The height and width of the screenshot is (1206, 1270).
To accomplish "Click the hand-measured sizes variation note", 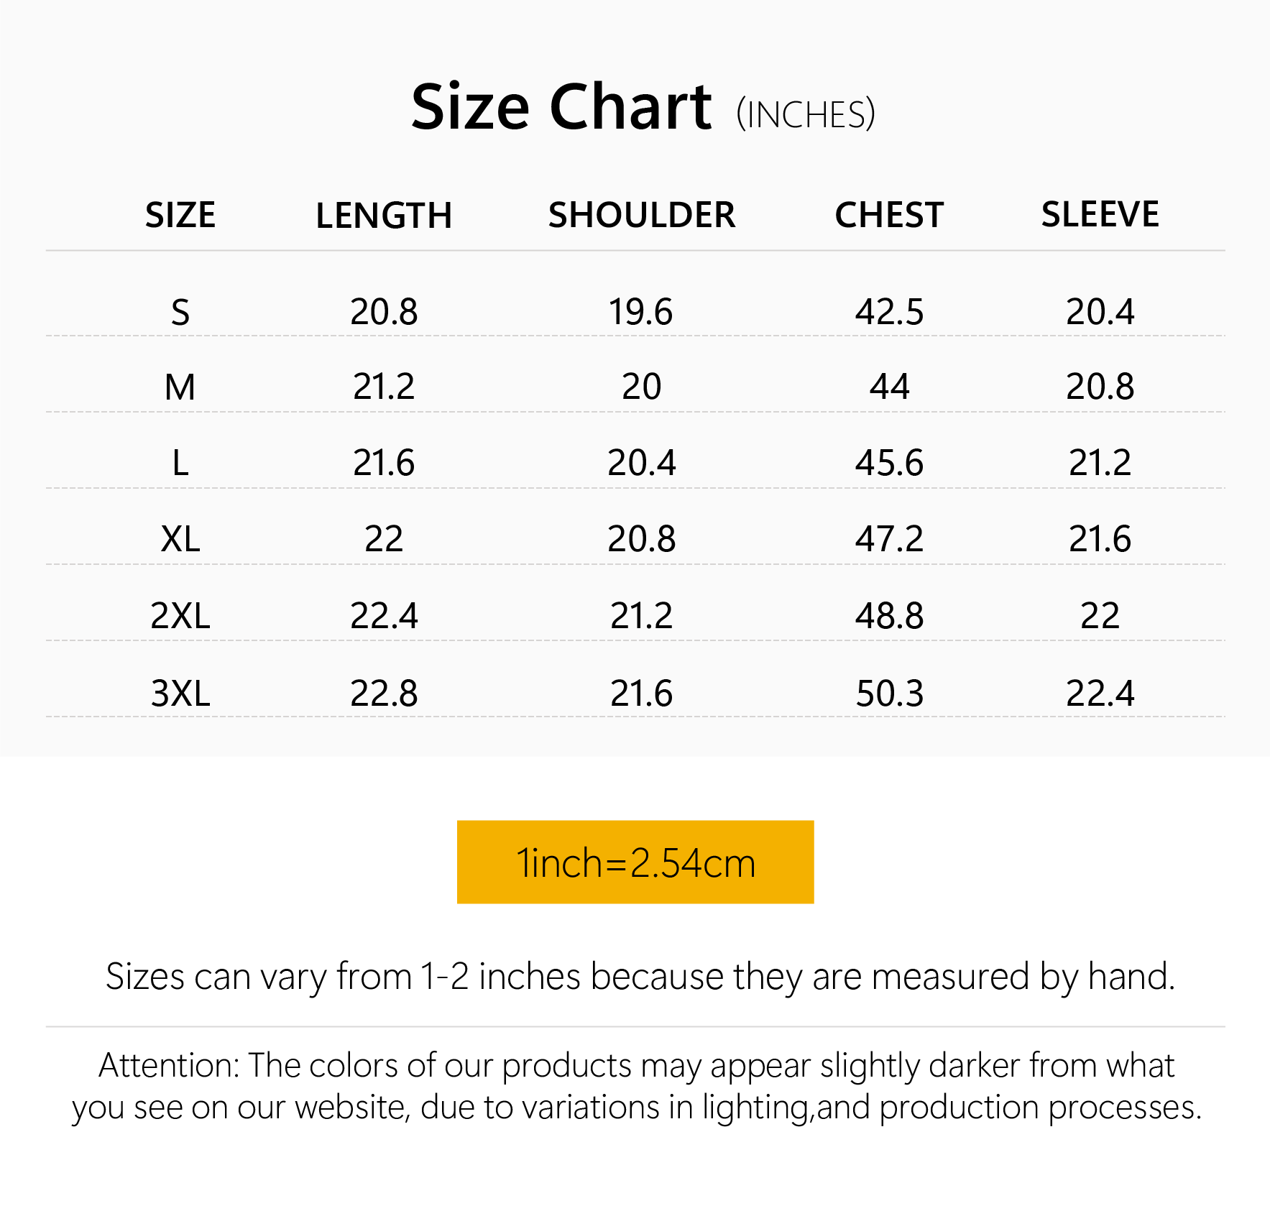I will tap(640, 977).
